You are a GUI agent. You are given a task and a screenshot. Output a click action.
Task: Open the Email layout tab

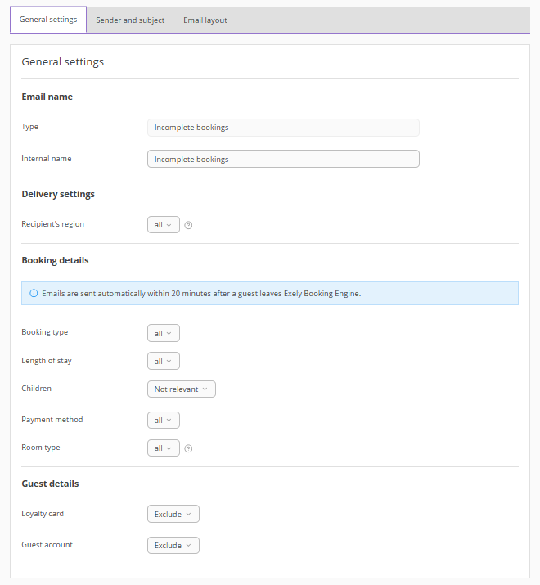205,20
